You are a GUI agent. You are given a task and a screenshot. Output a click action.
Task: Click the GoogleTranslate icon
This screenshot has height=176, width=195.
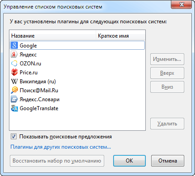14,108
